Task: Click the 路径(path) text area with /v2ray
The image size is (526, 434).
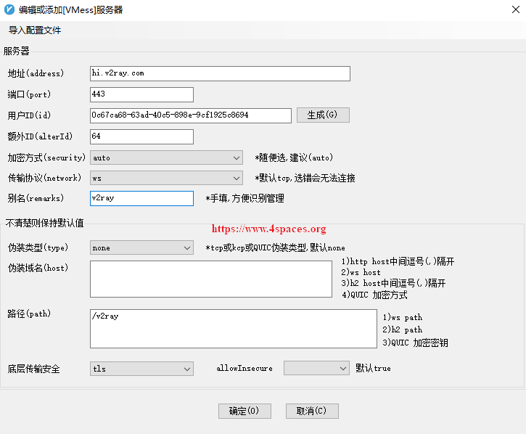Action: 233,329
